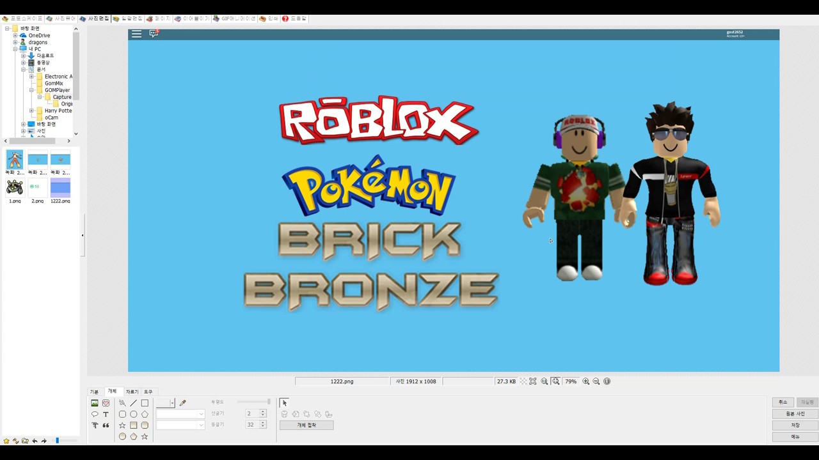Expand the Harry Potte folder node

[x=31, y=111]
